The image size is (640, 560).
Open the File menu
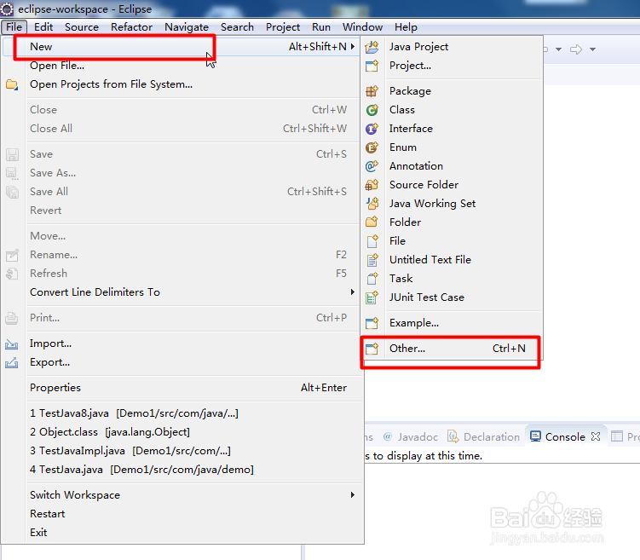(14, 27)
